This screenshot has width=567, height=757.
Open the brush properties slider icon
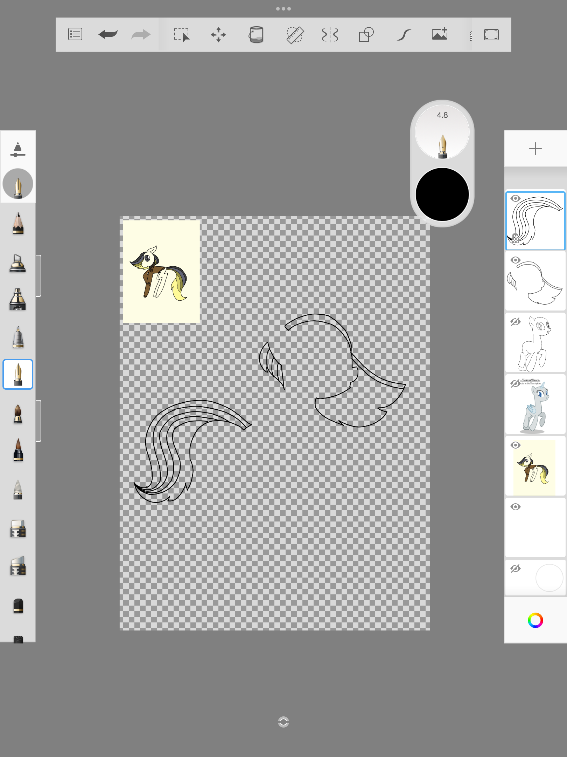[x=18, y=150]
